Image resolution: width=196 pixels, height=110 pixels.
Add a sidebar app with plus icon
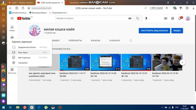coord(3,89)
